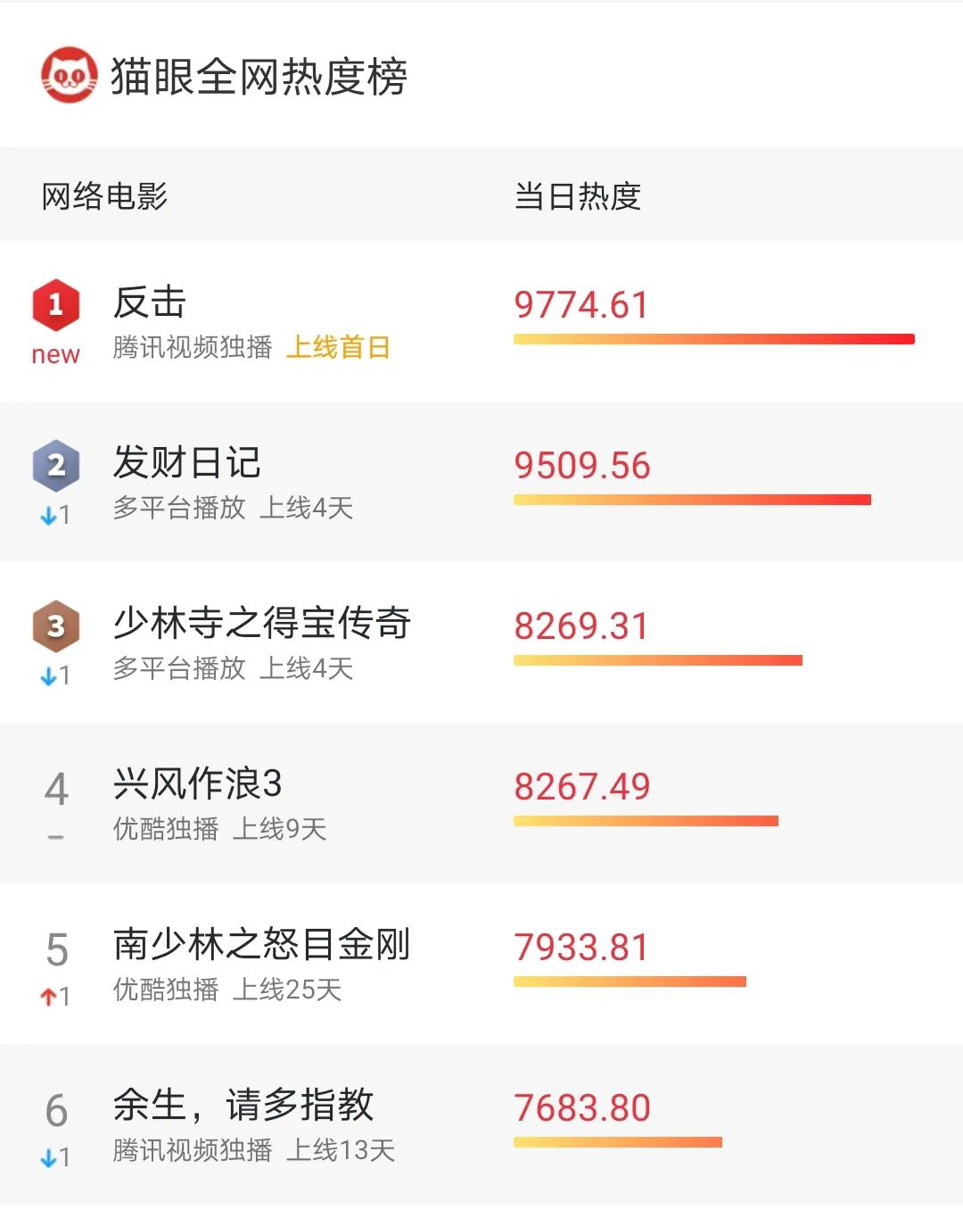Click the 猫眼全网热度榜 title
The height and width of the screenshot is (1210, 963).
[259, 76]
